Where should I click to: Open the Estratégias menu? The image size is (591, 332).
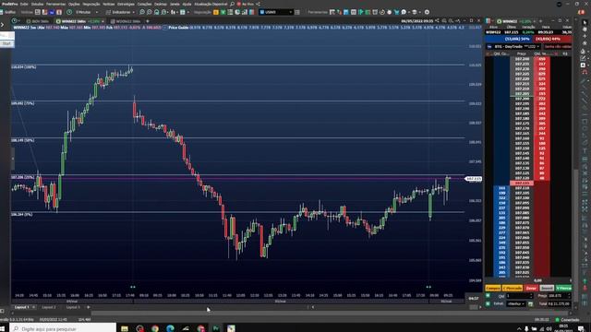tap(126, 4)
